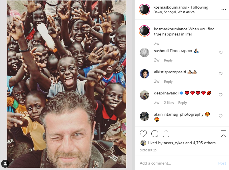View the 2 likes on desp1navandi's comment
This screenshot has width=229, height=170.
pyautogui.click(x=169, y=103)
